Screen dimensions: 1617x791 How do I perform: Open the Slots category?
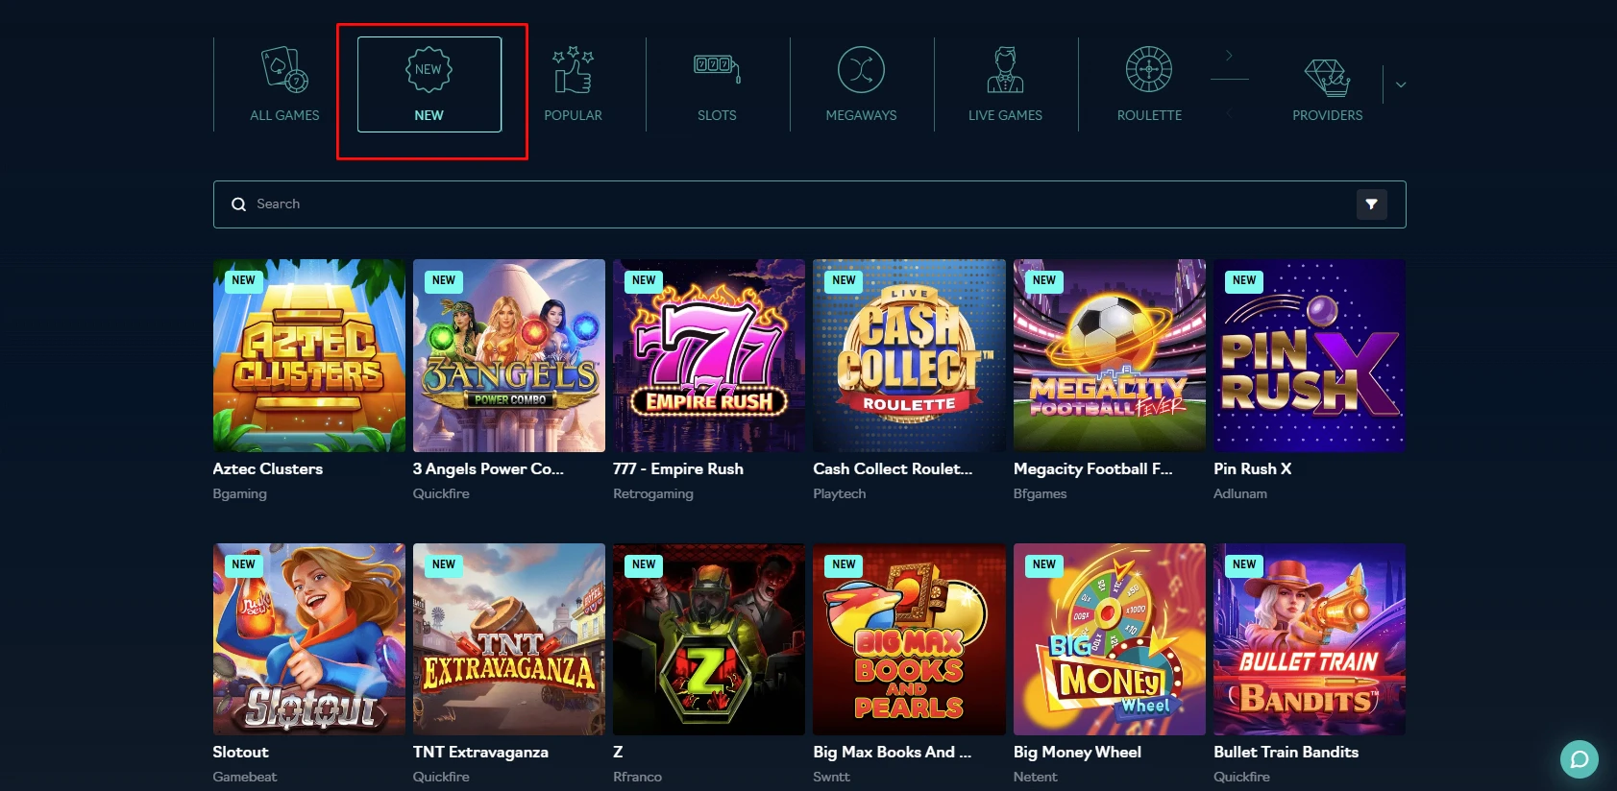pyautogui.click(x=717, y=84)
